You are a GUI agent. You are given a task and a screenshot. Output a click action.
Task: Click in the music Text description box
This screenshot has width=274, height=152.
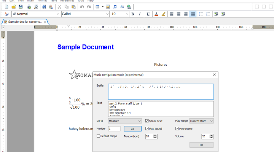[x=161, y=109]
